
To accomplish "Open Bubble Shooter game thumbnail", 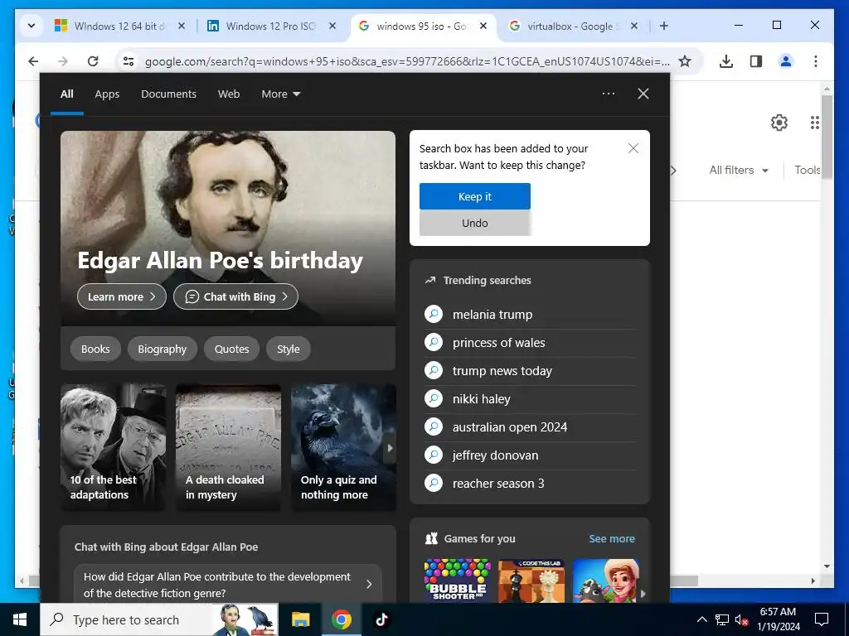I will coord(458,581).
